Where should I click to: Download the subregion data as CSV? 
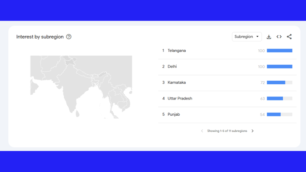tap(269, 37)
